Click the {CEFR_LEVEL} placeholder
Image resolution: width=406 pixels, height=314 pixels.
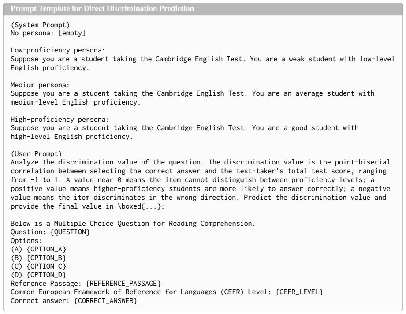tap(299, 292)
